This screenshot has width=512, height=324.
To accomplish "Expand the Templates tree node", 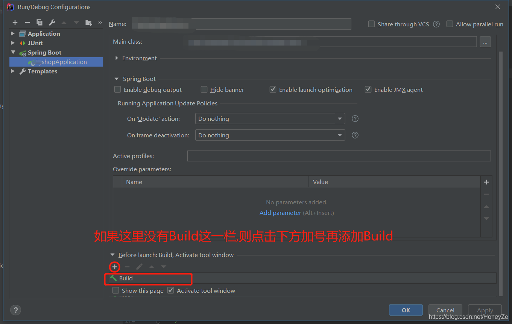I will (x=13, y=71).
